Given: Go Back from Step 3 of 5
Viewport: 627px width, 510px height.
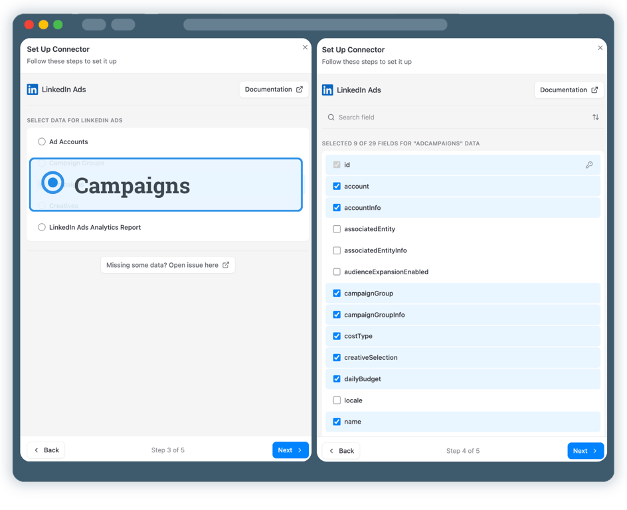Looking at the screenshot, I should [x=46, y=450].
